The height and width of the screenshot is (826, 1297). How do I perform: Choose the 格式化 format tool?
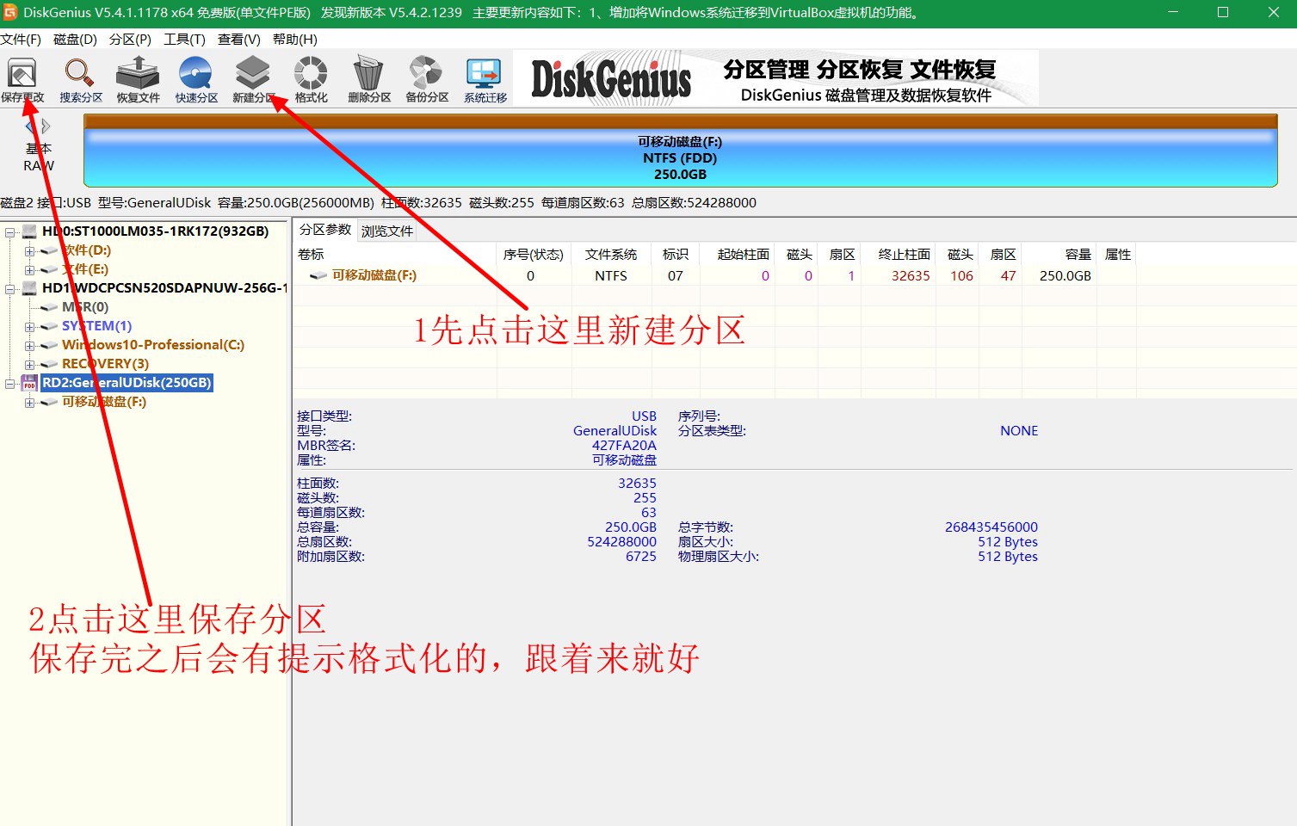tap(311, 80)
